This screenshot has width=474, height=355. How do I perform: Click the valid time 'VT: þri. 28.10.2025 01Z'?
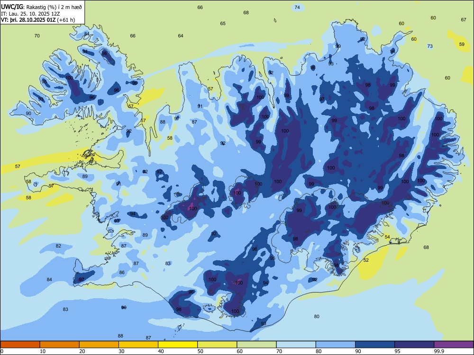(28, 20)
